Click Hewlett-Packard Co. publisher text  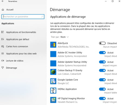click(x=68, y=102)
